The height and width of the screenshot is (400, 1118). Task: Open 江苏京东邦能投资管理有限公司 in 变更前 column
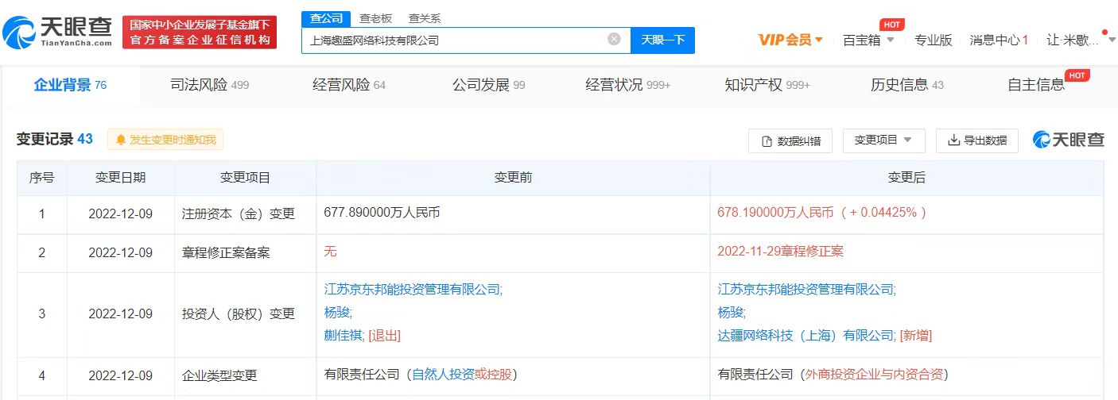coord(413,290)
